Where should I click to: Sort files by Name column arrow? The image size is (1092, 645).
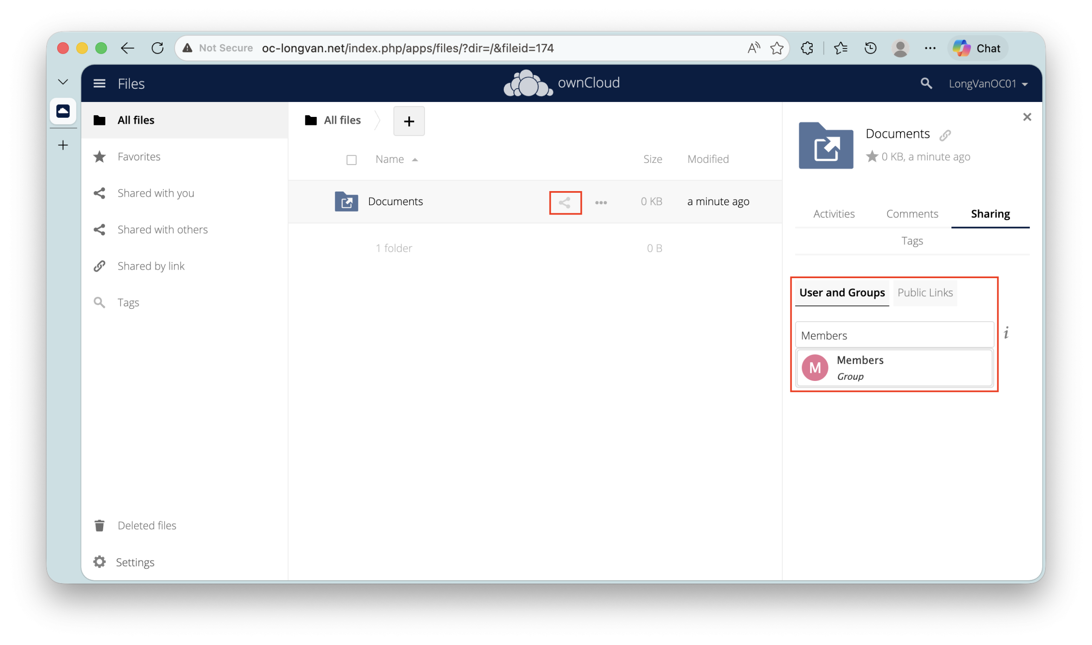coord(415,160)
